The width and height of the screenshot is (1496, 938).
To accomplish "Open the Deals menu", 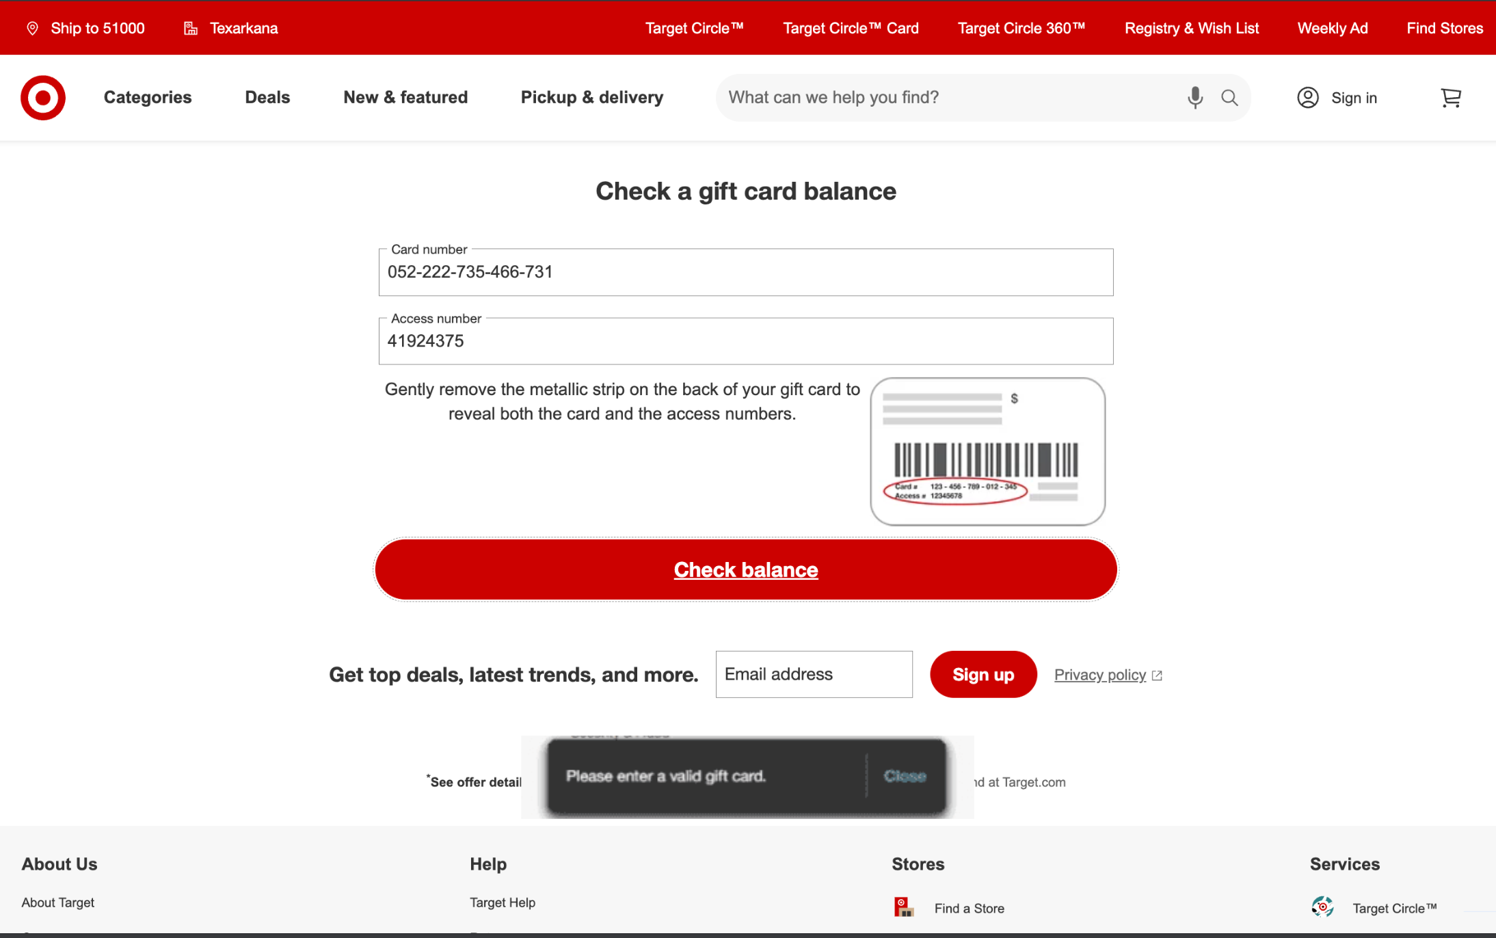I will click(x=267, y=98).
